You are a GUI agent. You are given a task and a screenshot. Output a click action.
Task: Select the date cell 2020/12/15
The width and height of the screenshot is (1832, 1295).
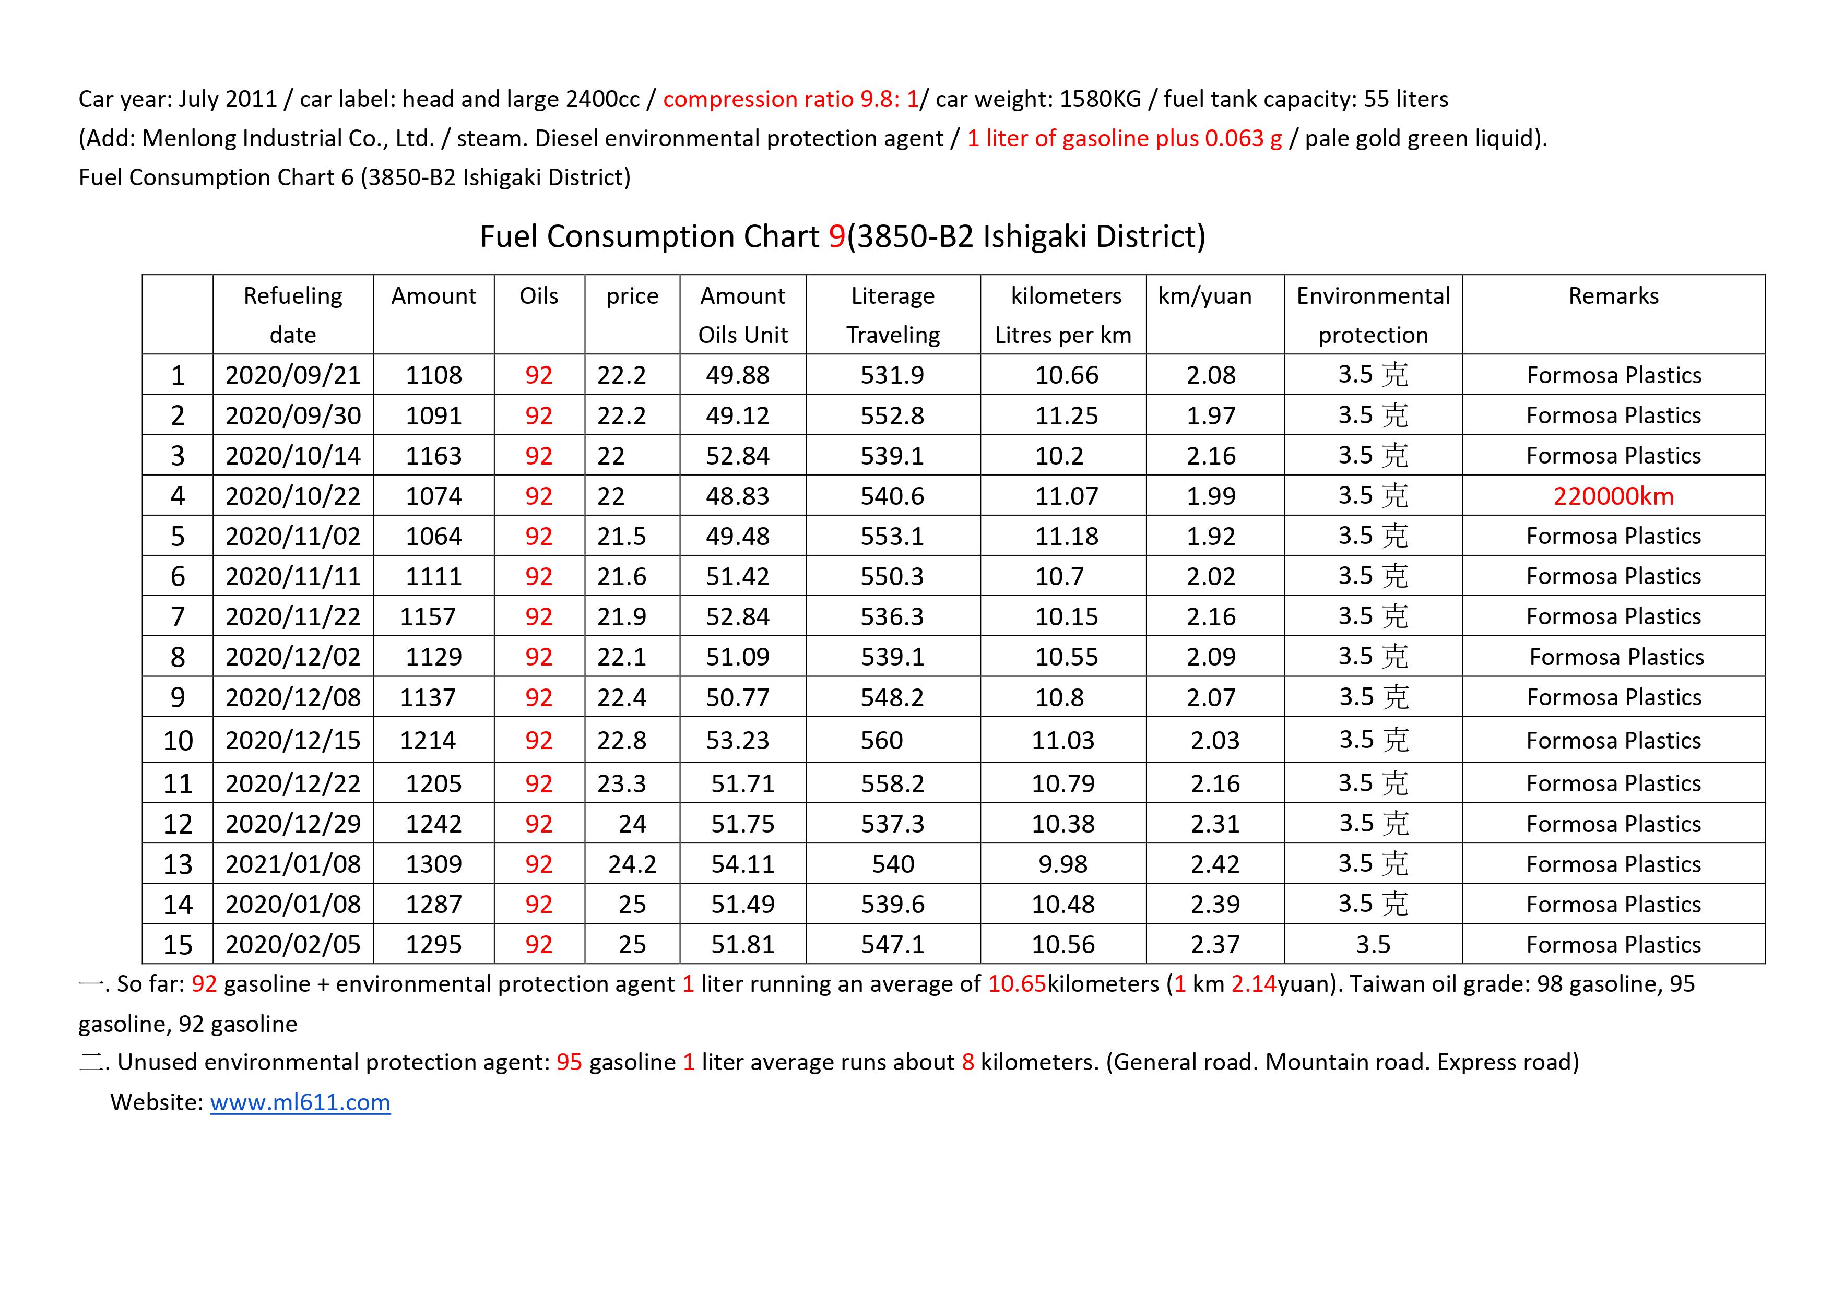tap(293, 741)
